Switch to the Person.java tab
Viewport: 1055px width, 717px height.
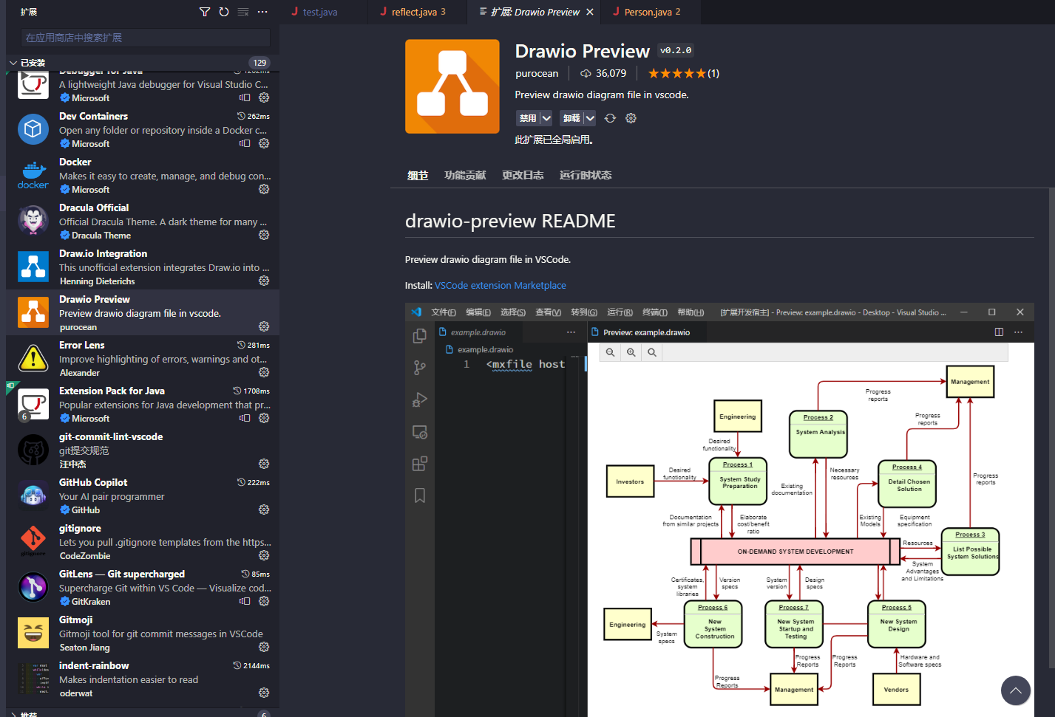(651, 12)
